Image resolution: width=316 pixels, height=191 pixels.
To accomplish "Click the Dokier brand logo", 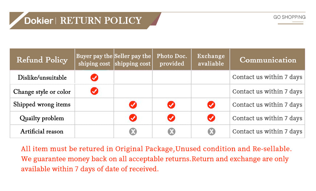I will pyautogui.click(x=39, y=21).
